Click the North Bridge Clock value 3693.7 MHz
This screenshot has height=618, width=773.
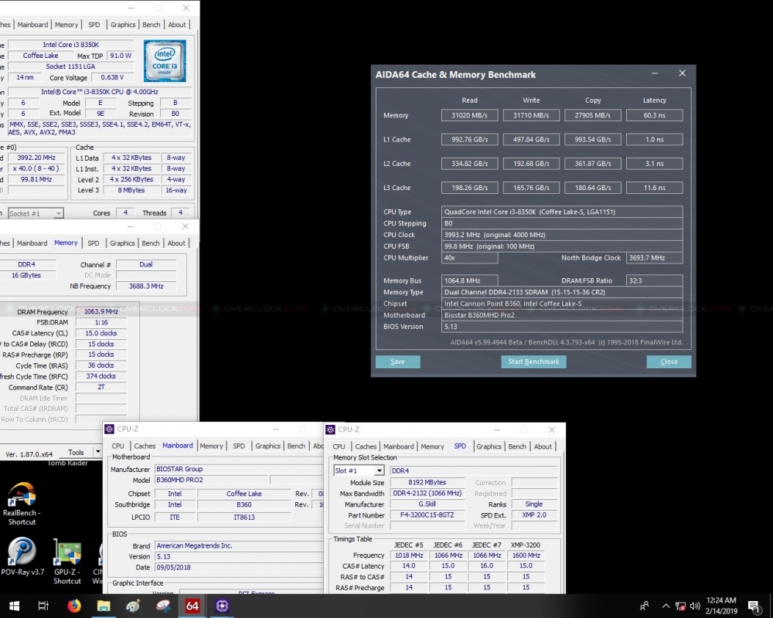coord(655,258)
